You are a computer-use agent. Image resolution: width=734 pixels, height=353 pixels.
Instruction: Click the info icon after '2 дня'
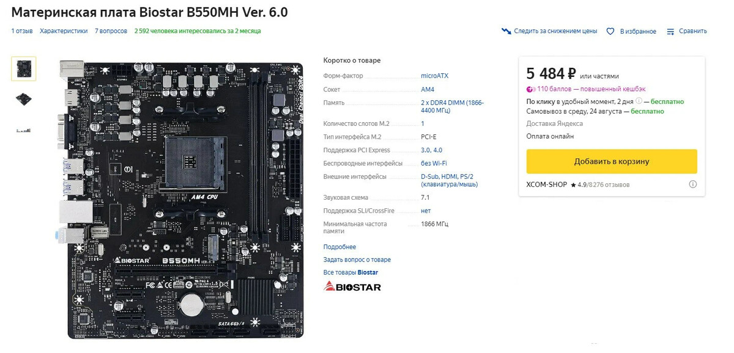(x=639, y=101)
